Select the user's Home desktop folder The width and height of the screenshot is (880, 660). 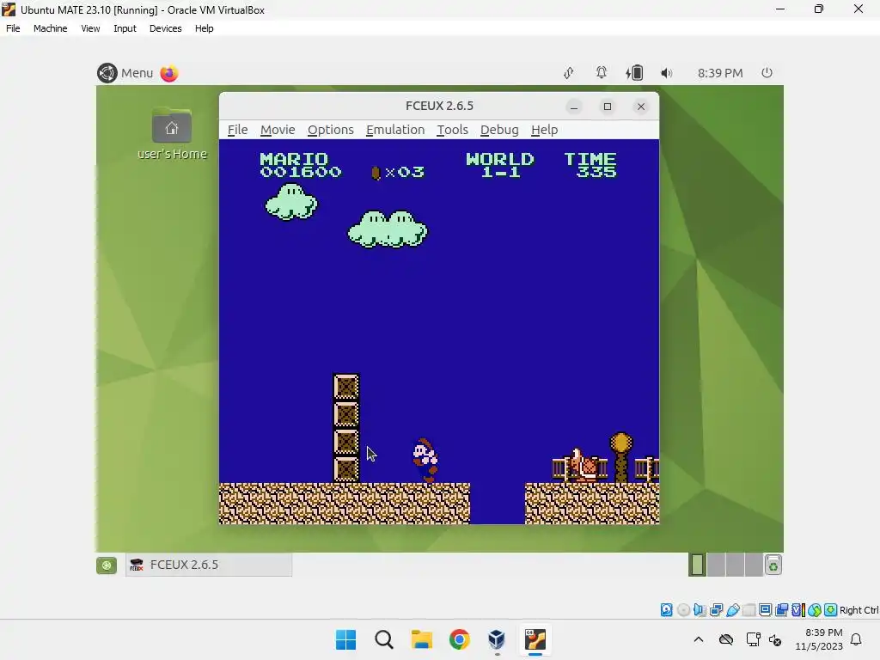pyautogui.click(x=172, y=133)
